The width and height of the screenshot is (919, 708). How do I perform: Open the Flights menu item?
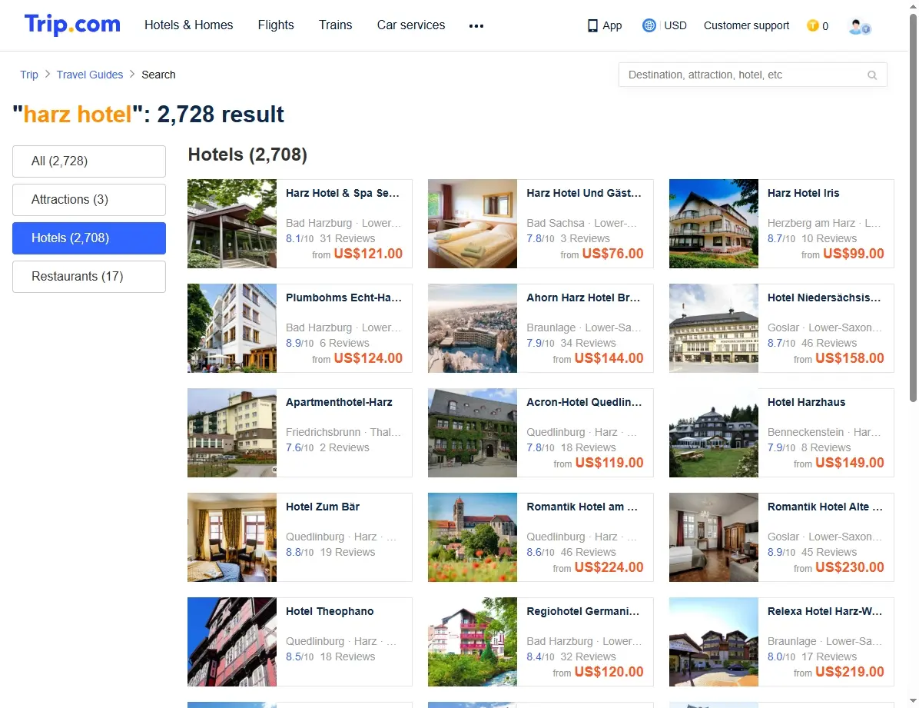(275, 25)
